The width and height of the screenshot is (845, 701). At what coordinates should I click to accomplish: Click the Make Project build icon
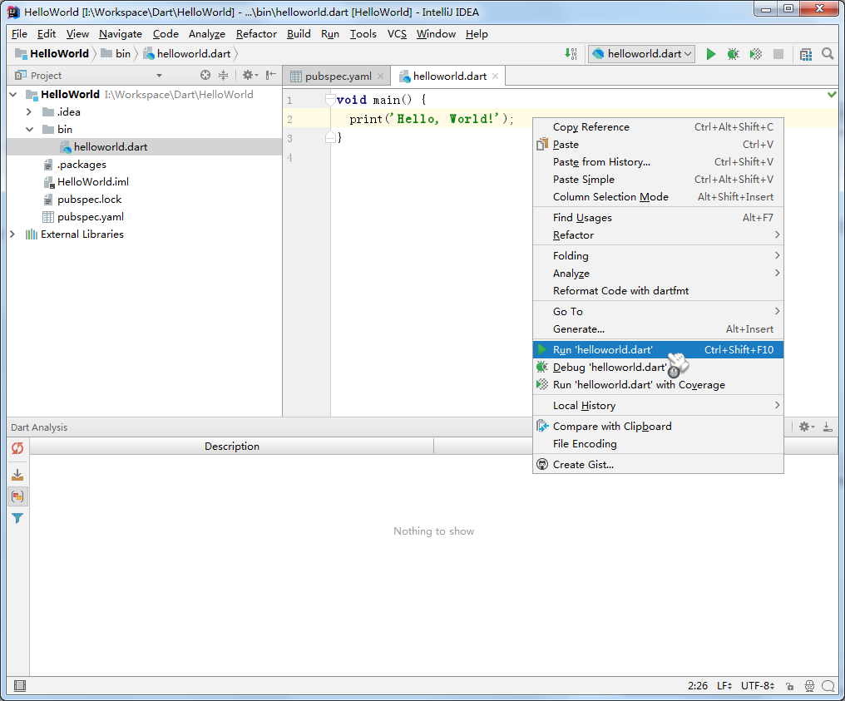[x=571, y=54]
